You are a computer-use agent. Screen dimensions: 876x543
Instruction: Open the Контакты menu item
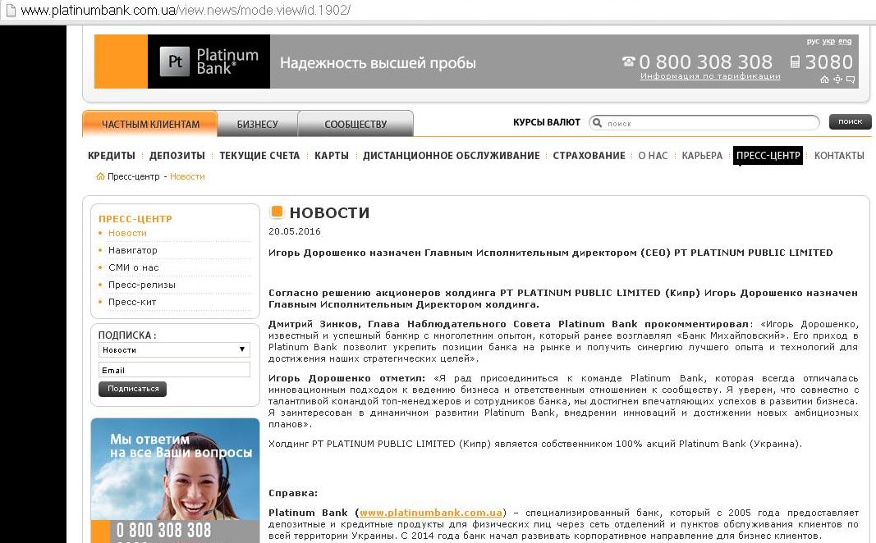(x=839, y=156)
